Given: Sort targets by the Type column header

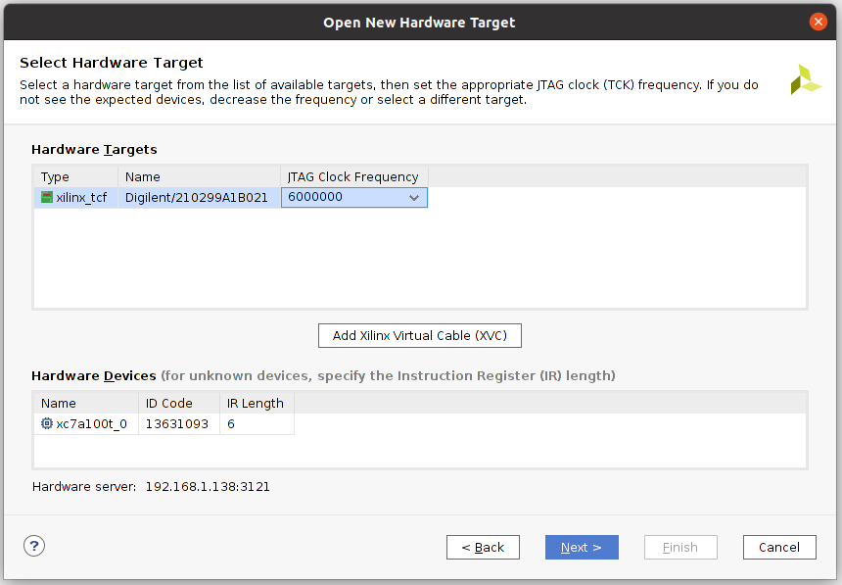Looking at the screenshot, I should tap(75, 177).
